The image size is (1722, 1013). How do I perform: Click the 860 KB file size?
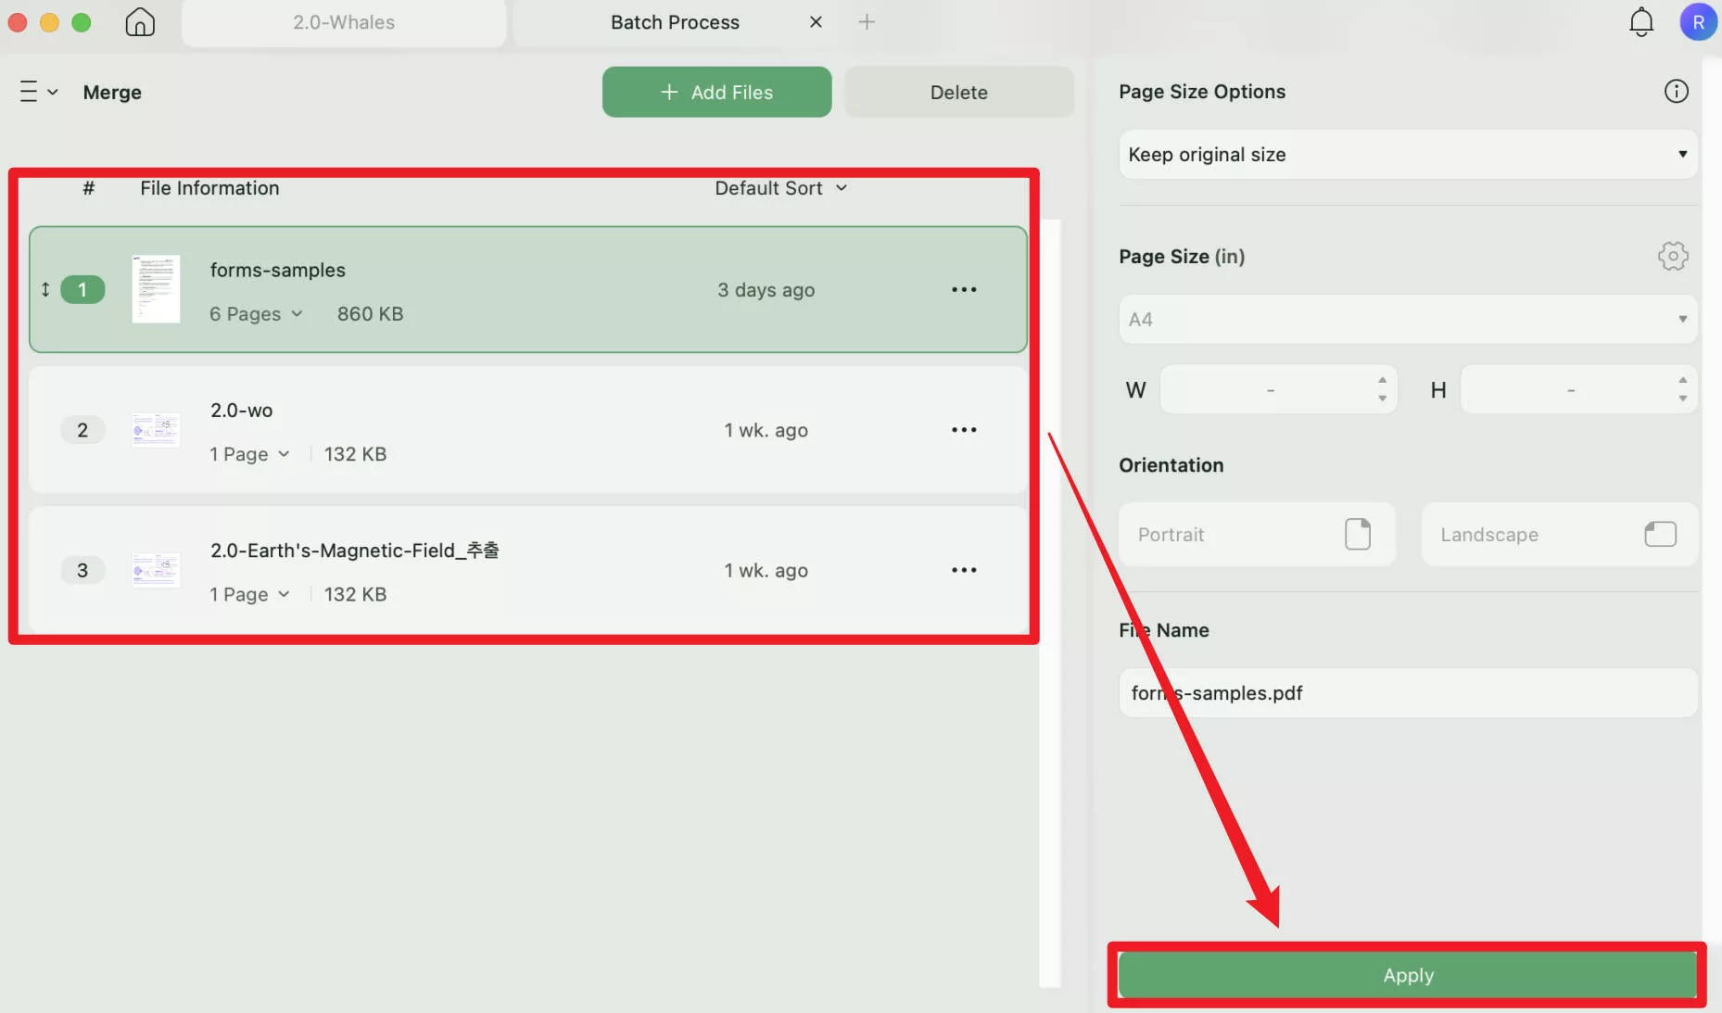pos(370,314)
